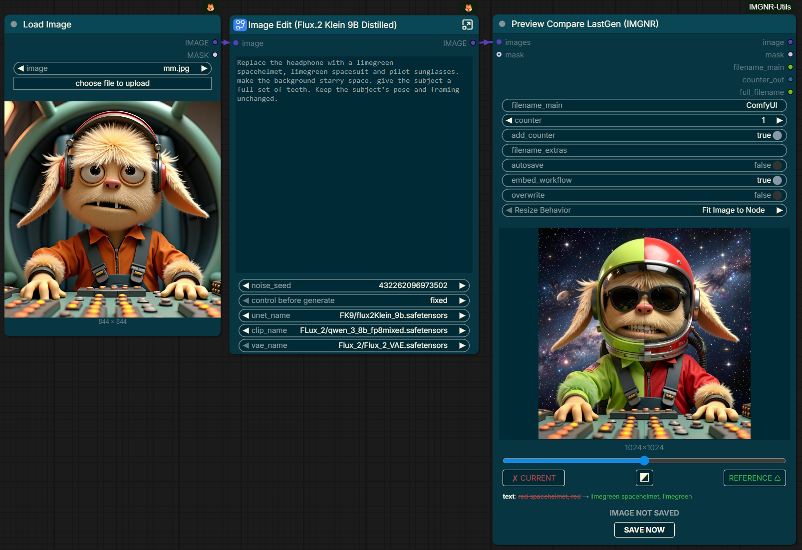802x550 pixels.
Task: Select next image file with right arrow
Action: (x=204, y=68)
